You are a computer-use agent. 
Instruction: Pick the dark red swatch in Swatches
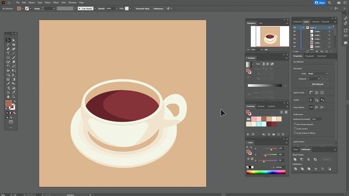pos(269,124)
